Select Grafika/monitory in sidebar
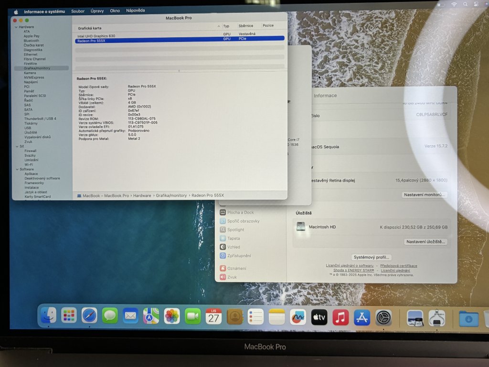 coord(37,68)
